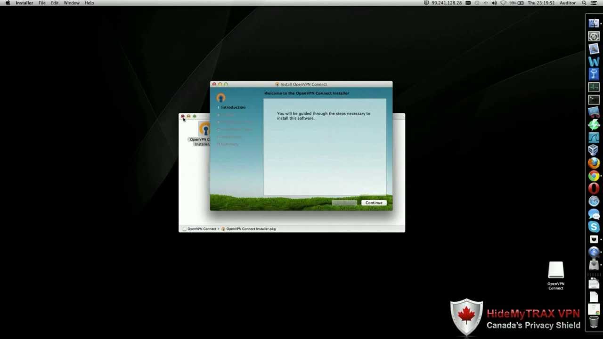Click the clock Thu 23:19:51
The image size is (603, 339).
pyautogui.click(x=541, y=3)
